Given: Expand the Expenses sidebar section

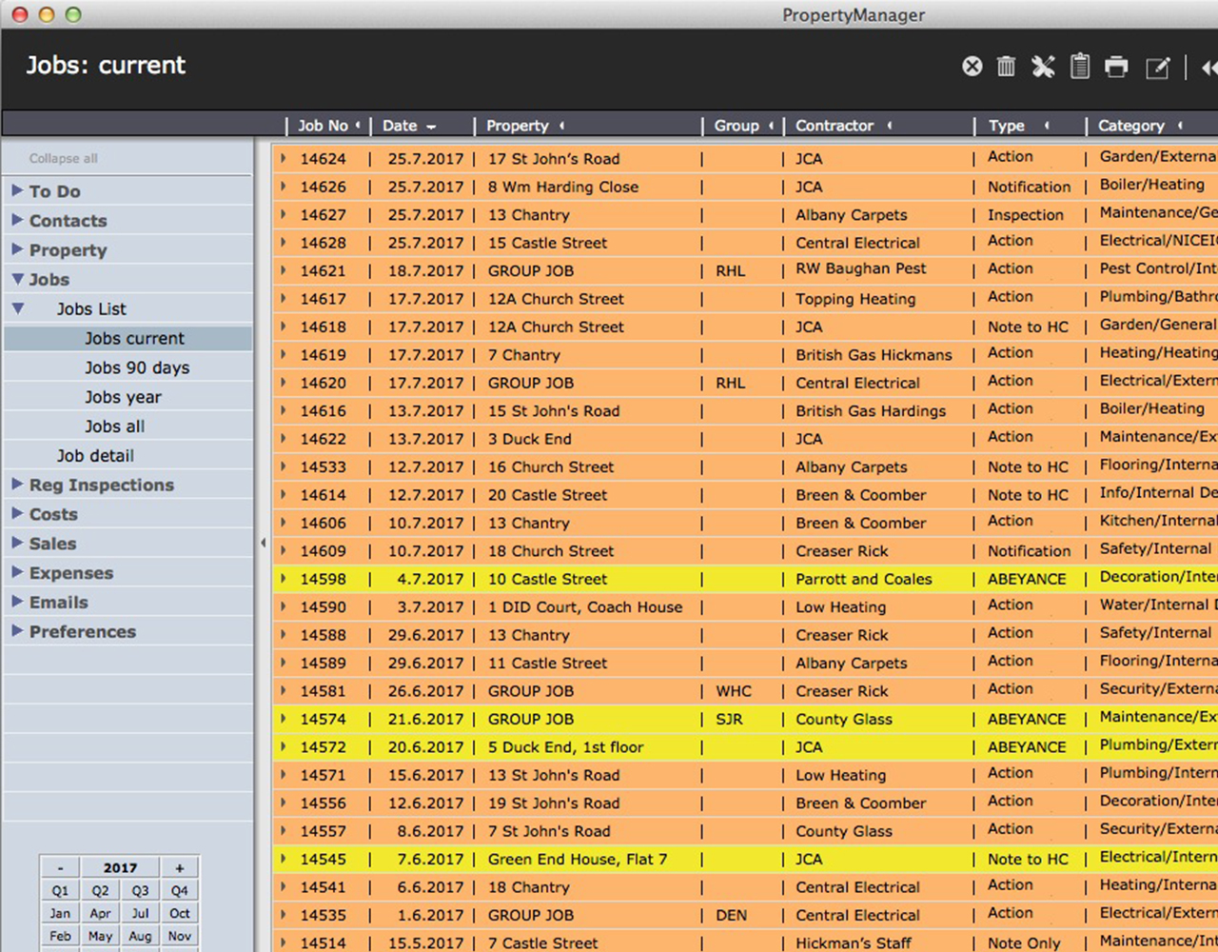Looking at the screenshot, I should (x=17, y=573).
